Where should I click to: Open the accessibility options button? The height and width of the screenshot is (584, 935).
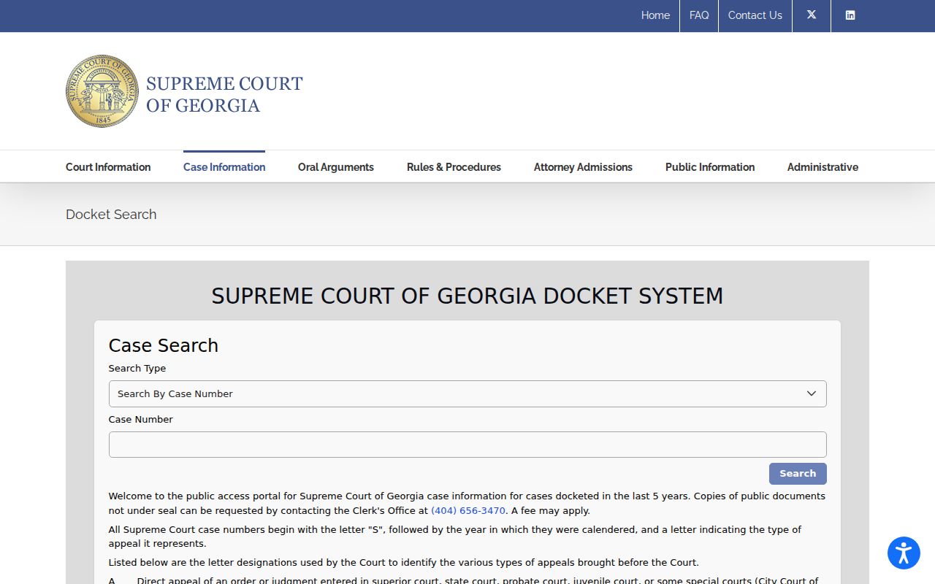tap(904, 553)
